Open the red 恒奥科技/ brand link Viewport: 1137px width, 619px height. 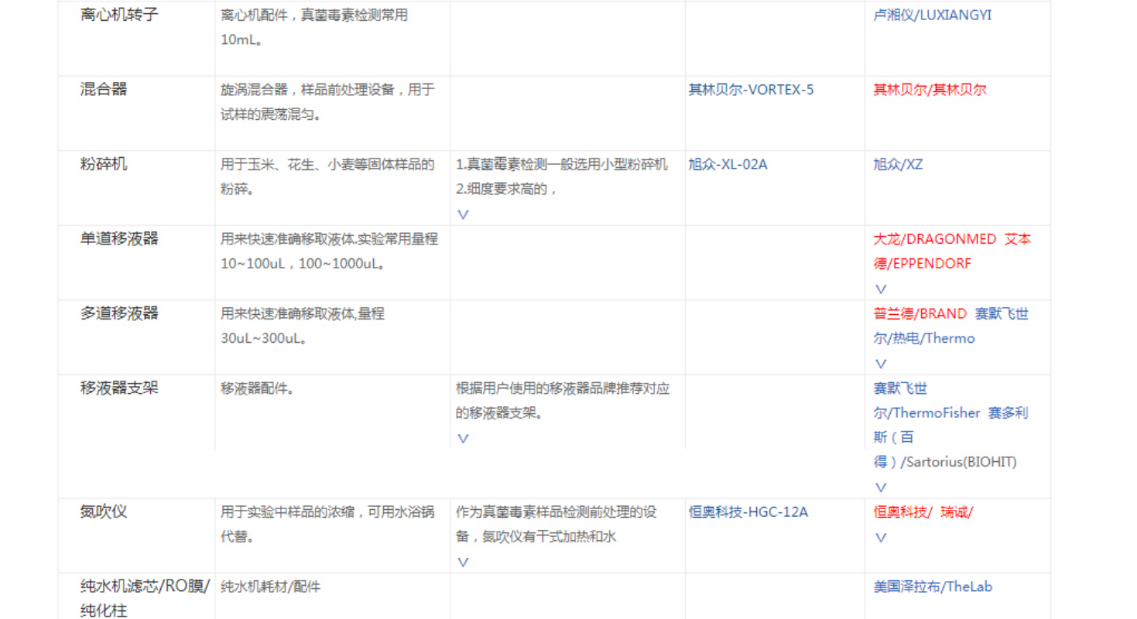(902, 511)
